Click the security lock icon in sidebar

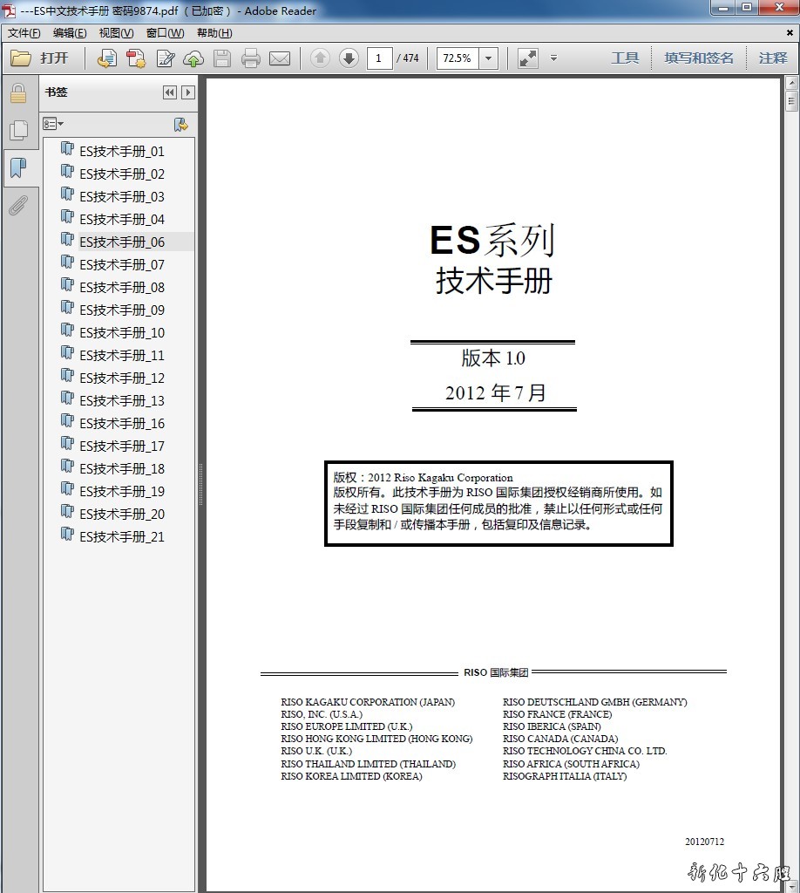click(x=18, y=93)
